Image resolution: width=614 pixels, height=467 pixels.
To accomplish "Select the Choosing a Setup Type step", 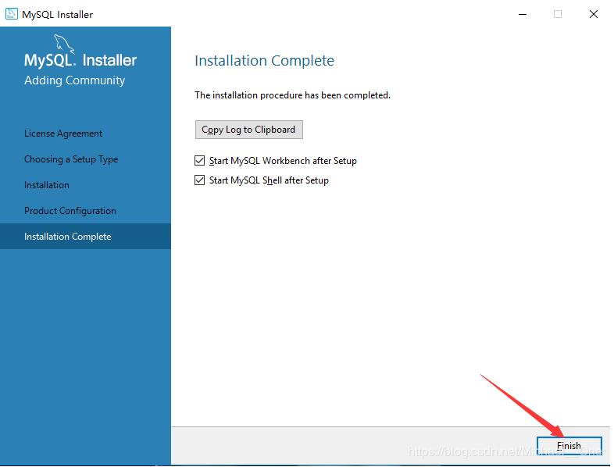I will pyautogui.click(x=71, y=159).
